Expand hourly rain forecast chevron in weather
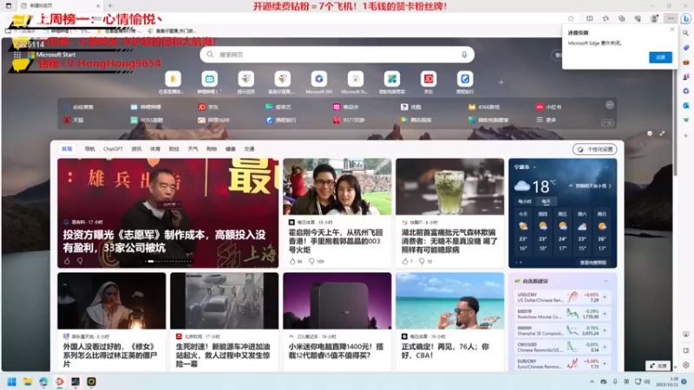694x390 pixels. (x=610, y=186)
